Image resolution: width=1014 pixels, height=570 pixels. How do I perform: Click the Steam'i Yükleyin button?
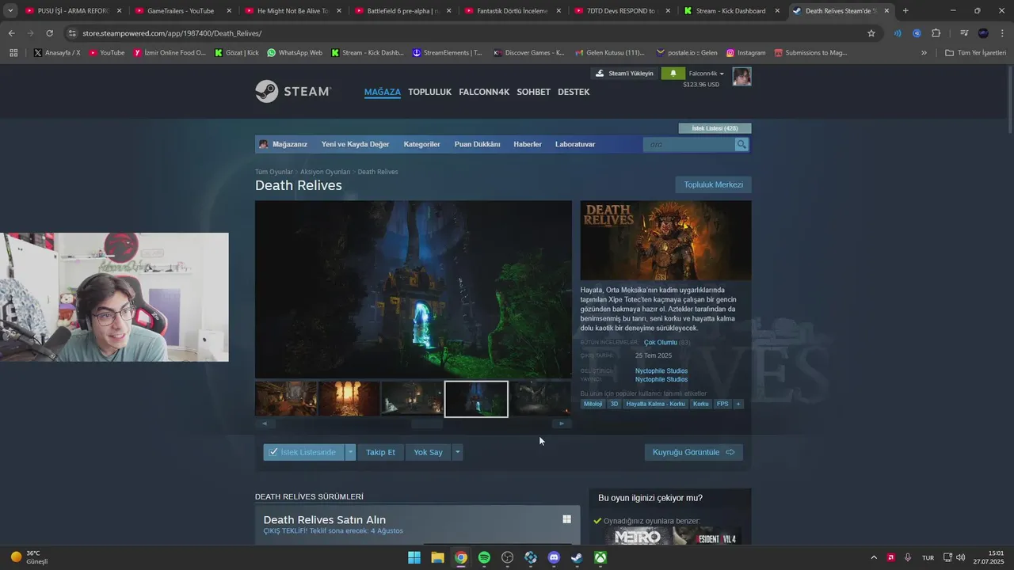[625, 74]
